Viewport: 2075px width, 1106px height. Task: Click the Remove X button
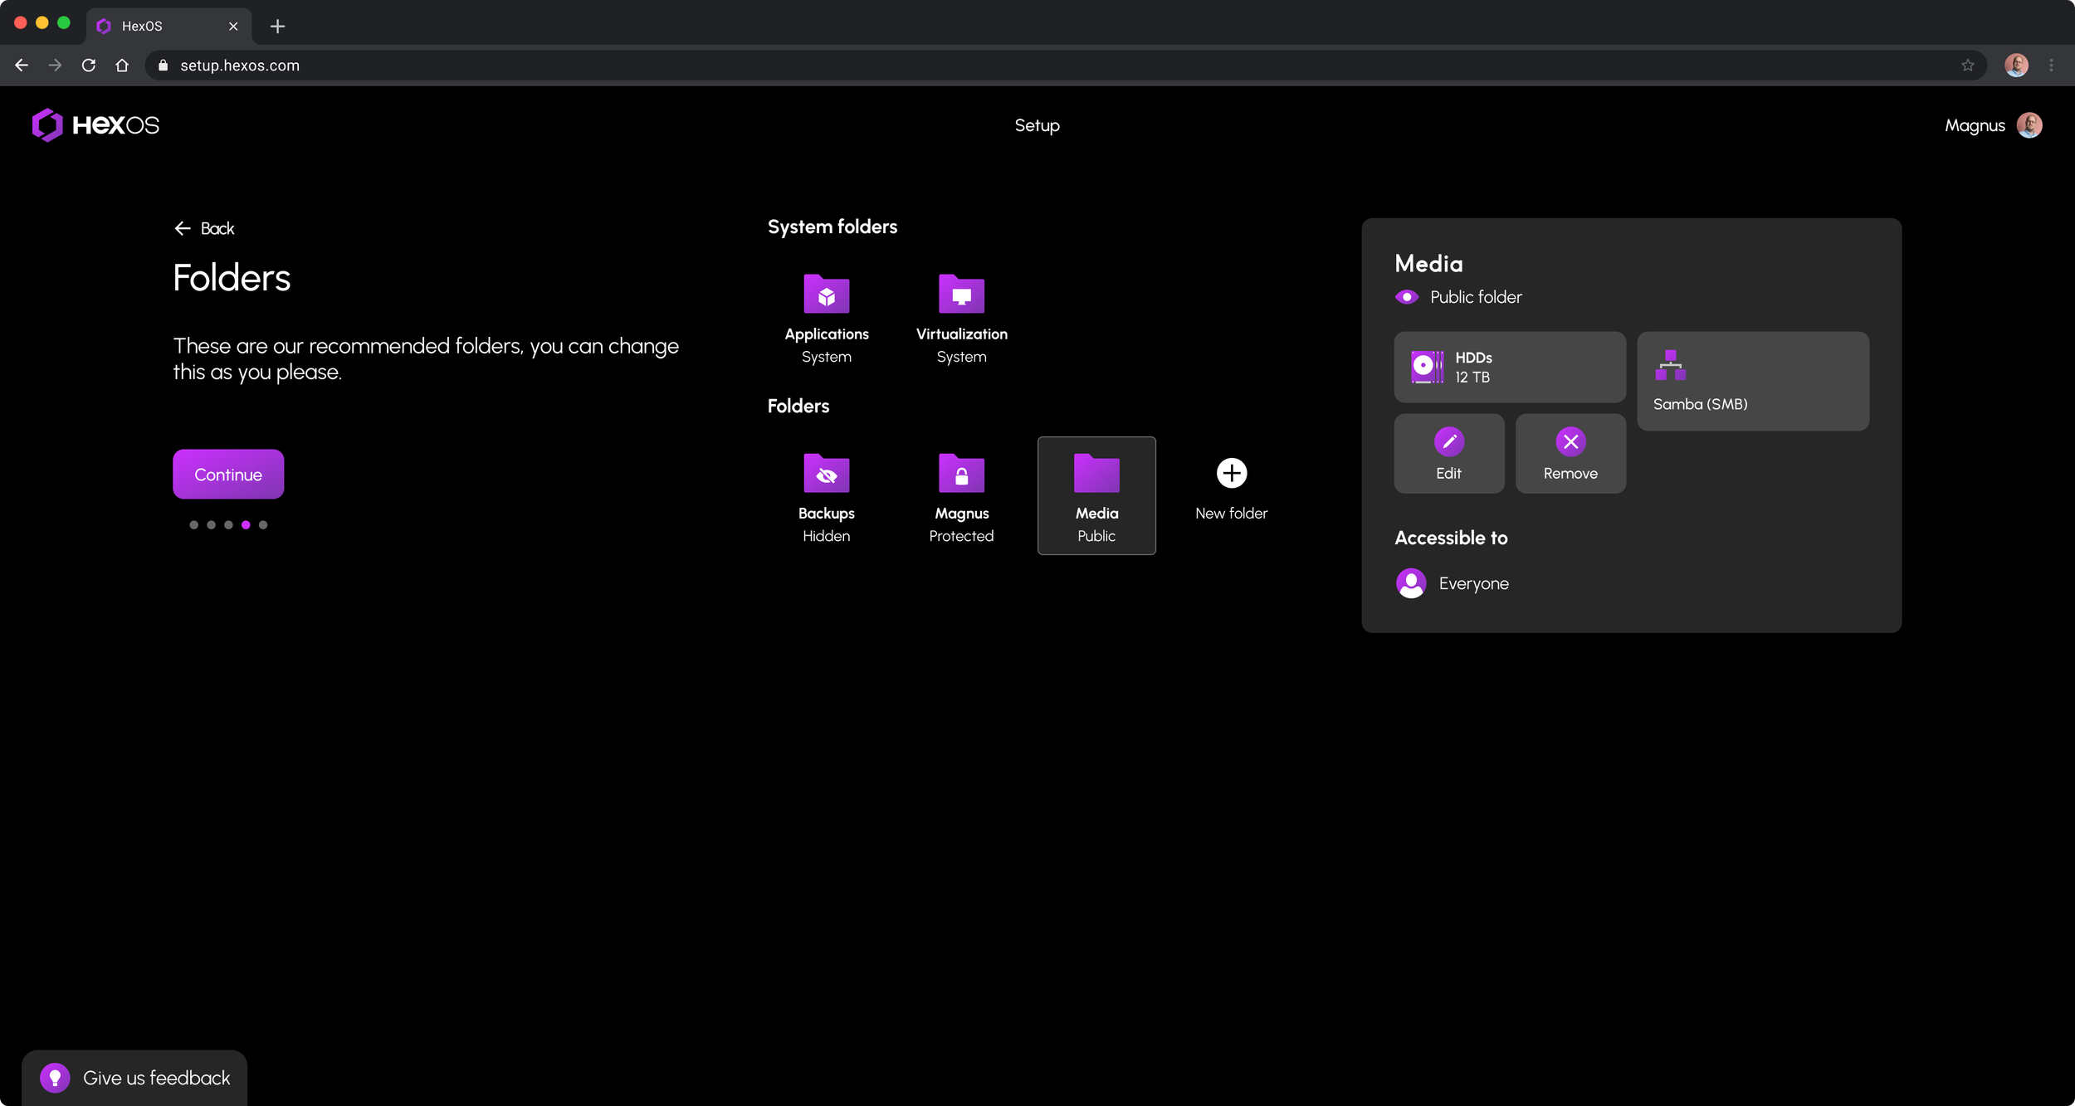click(x=1570, y=454)
